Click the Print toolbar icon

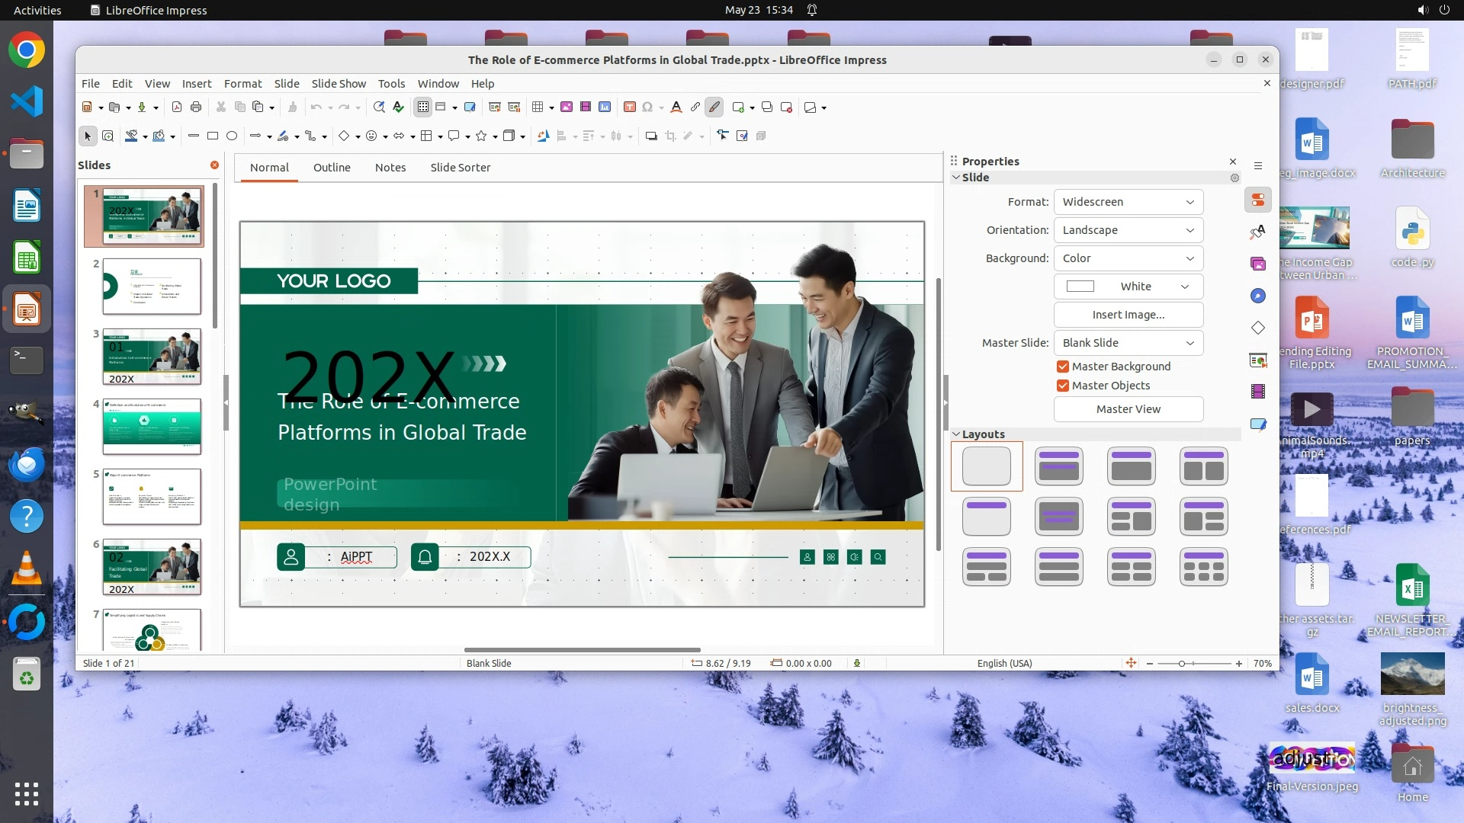pos(196,107)
